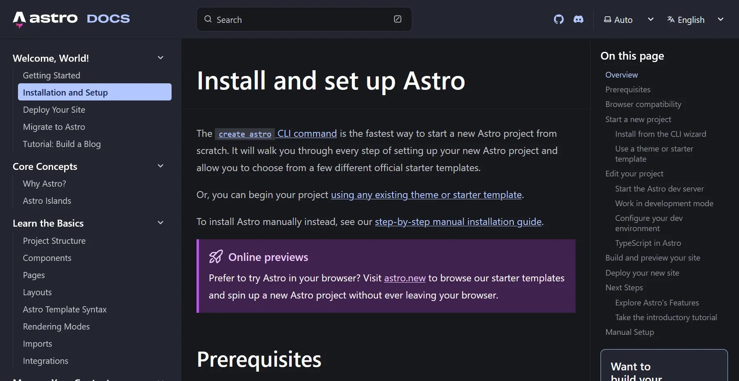Jump to Edit your project section

point(634,174)
